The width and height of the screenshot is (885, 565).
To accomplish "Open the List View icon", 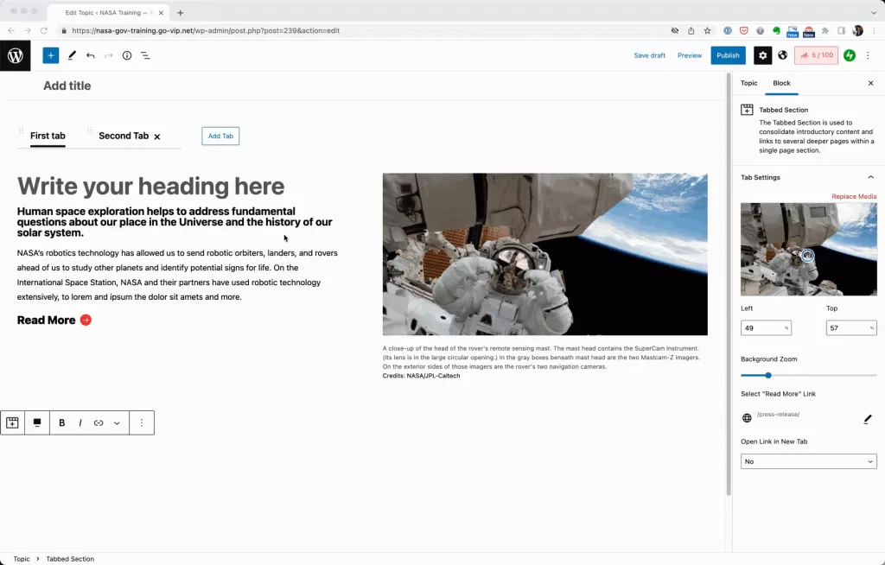I will [x=145, y=55].
